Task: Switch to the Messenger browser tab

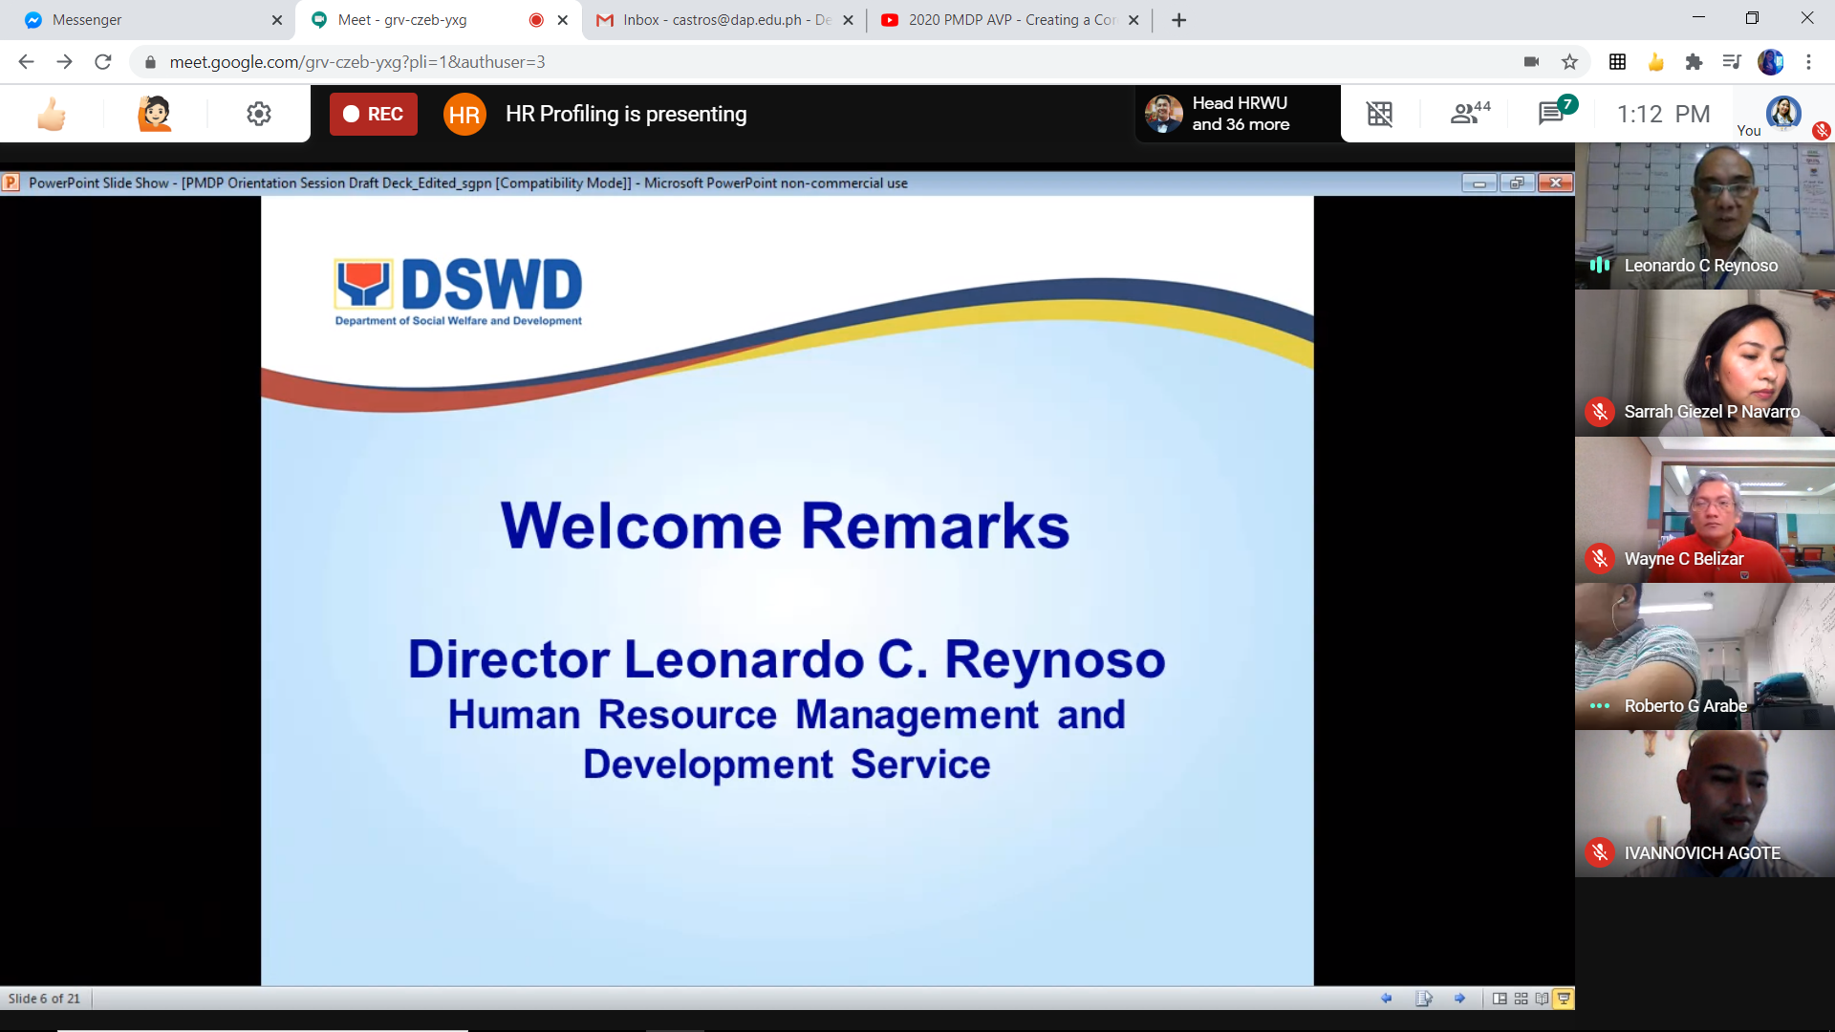Action: point(148,20)
